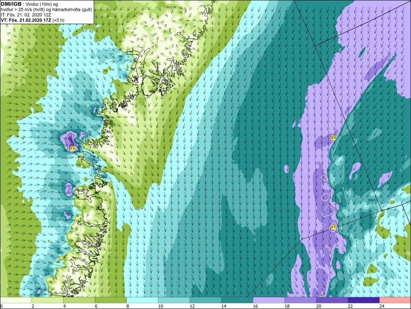Select the 12–14 m/s teal legend swatch
Image resolution: width=411 pixels, height=309 pixels.
[x=205, y=300]
